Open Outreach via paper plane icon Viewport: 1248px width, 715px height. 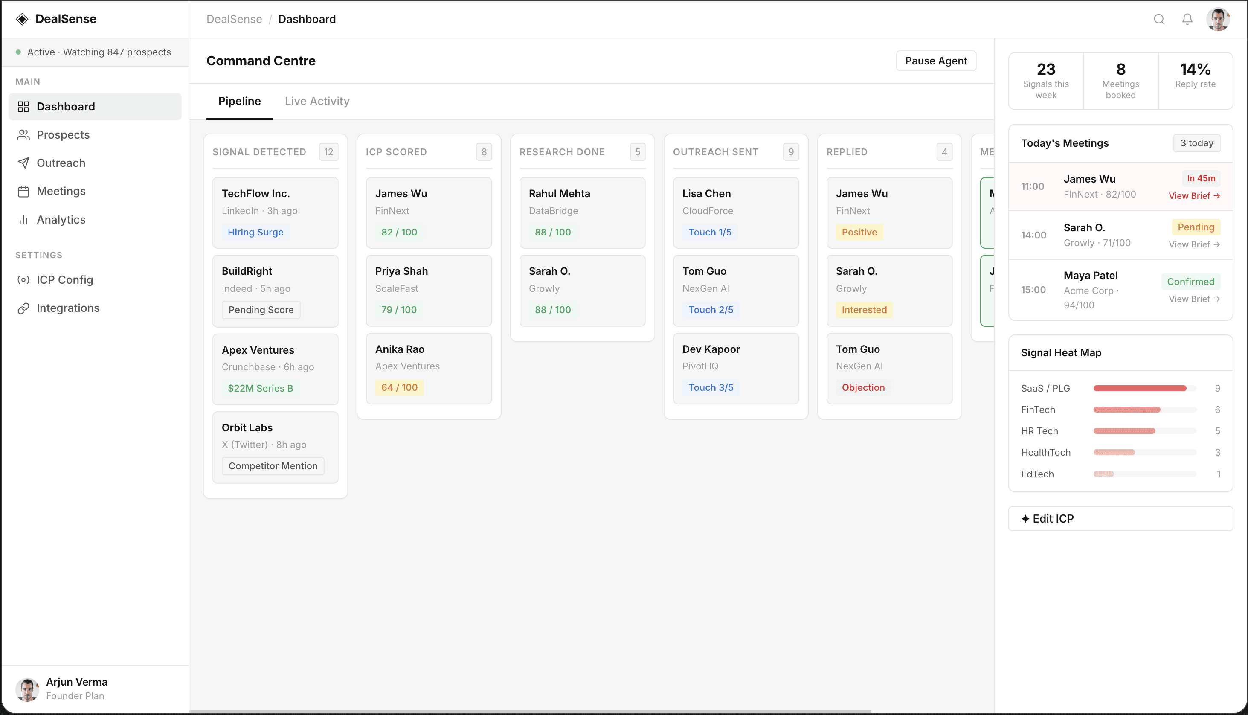pos(23,163)
